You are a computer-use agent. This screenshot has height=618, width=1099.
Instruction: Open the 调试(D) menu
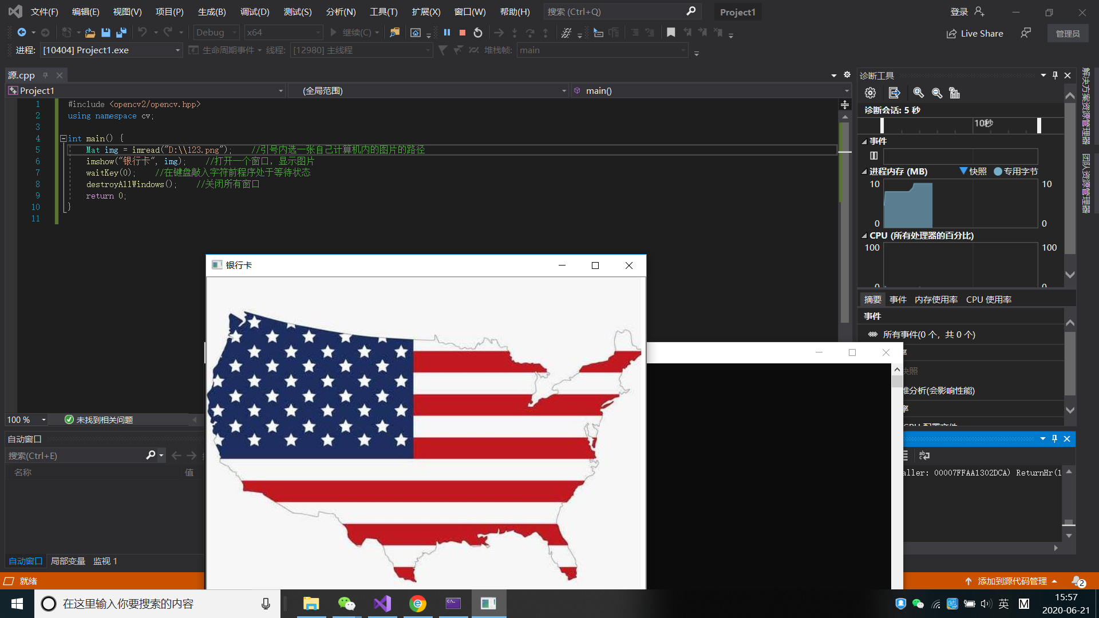(254, 11)
